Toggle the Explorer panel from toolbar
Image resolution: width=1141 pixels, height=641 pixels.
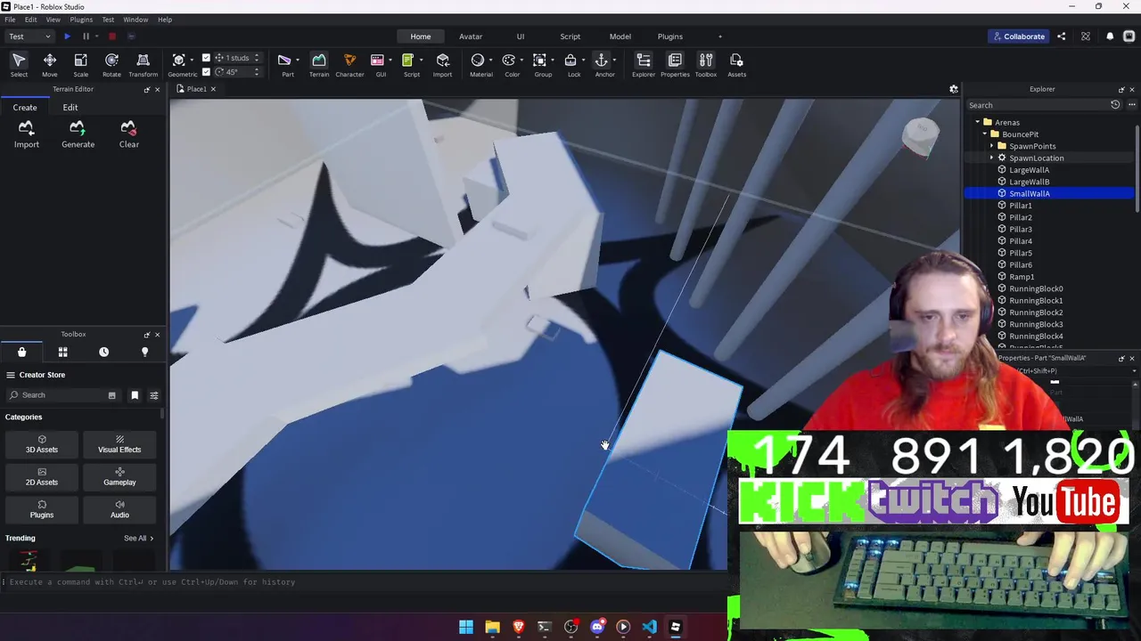click(644, 64)
